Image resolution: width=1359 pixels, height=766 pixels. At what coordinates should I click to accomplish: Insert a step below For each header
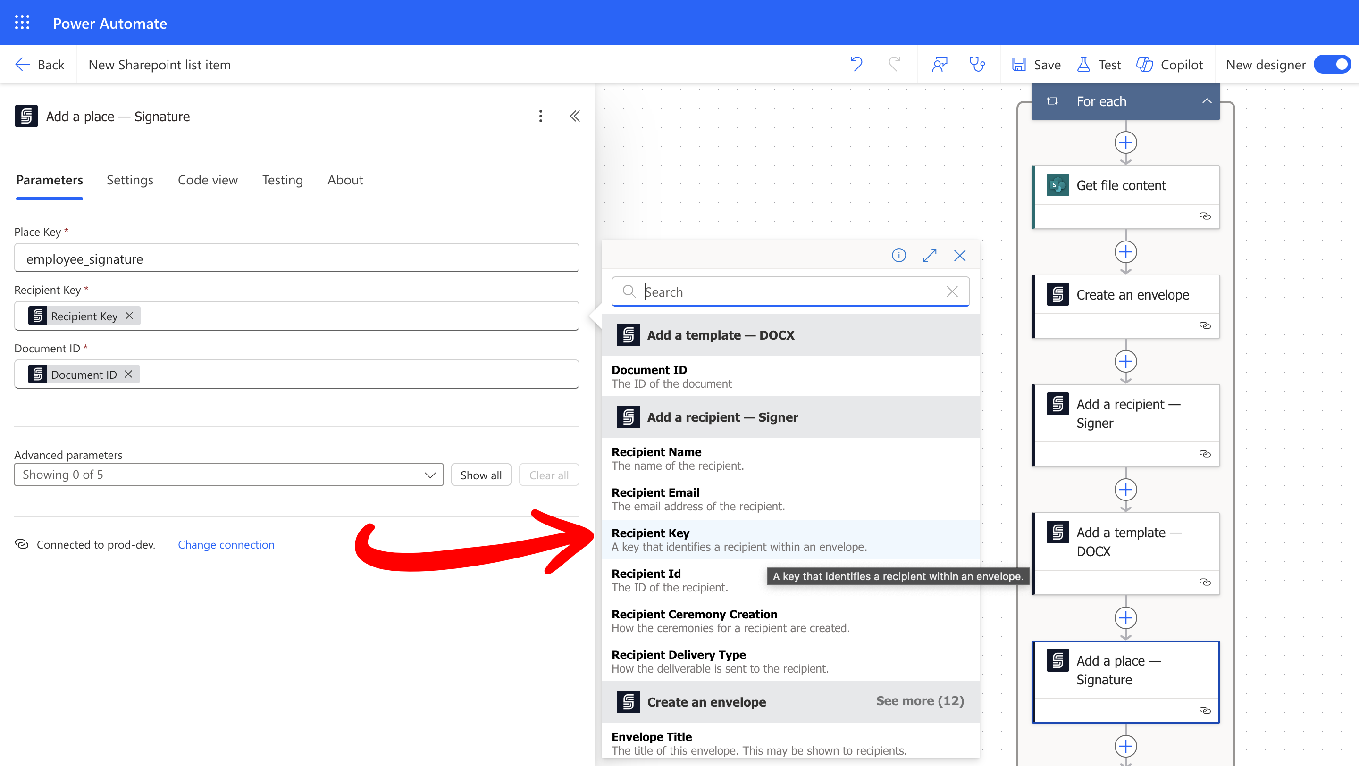[x=1125, y=143]
